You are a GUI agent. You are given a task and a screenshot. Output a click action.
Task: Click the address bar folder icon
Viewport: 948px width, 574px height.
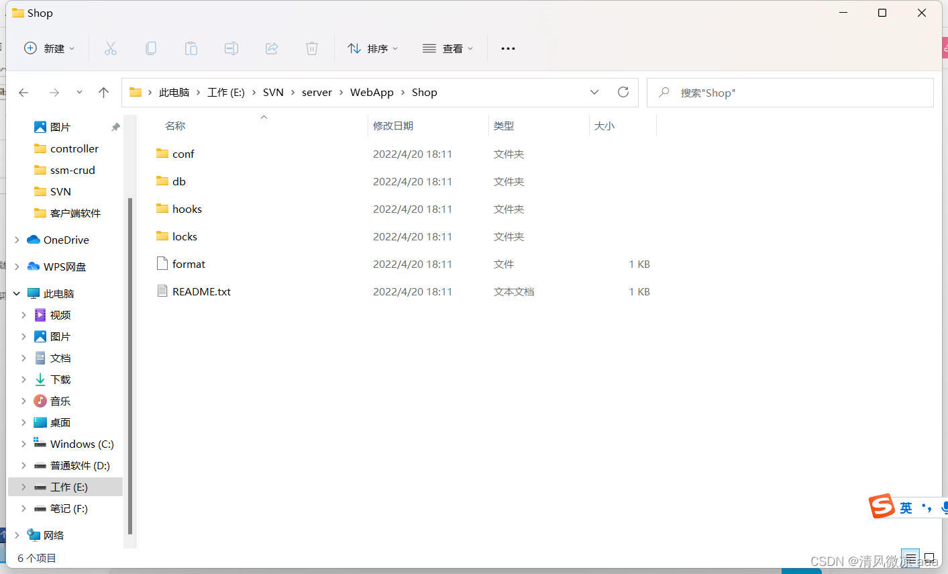[x=136, y=92]
